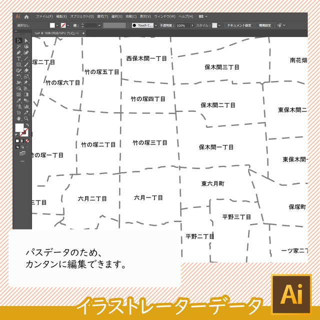Select the Eyedropper tool
Screen dimensions: 320x320
click(19, 100)
